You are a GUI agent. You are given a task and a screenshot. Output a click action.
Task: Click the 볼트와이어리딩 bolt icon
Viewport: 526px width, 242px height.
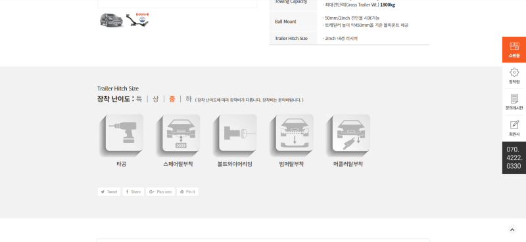[235, 135]
